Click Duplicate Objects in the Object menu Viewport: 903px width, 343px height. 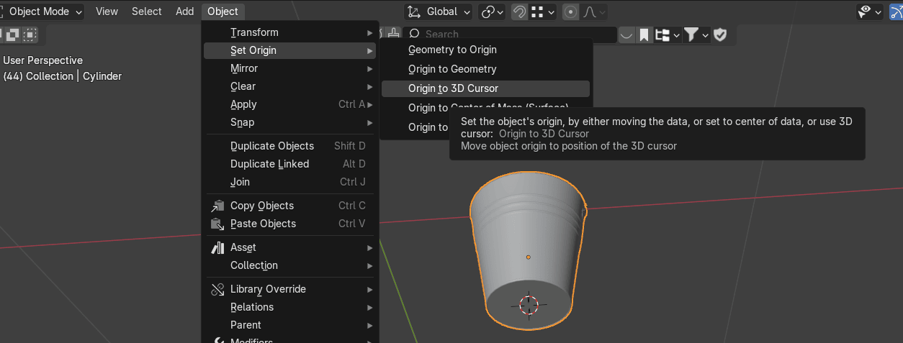272,146
